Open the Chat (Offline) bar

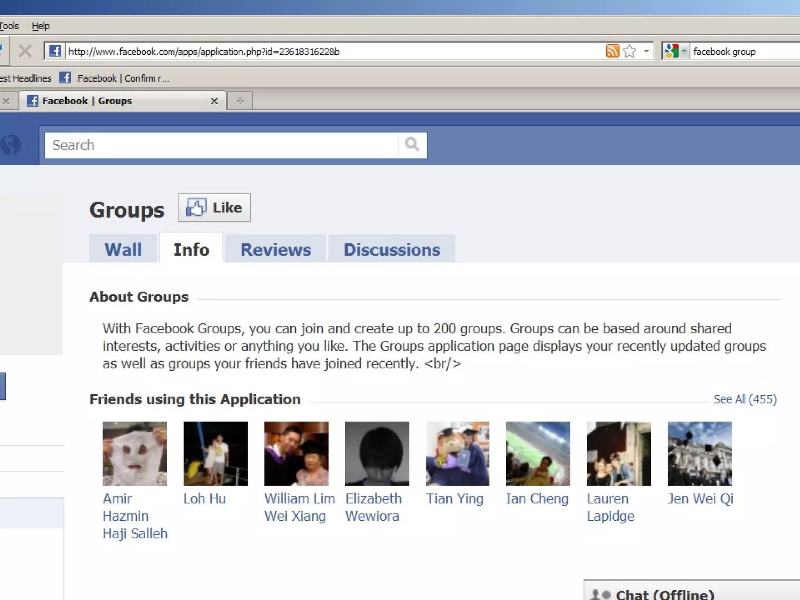(665, 594)
